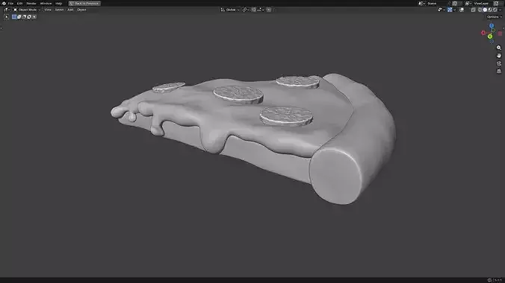
Task: Expand the gizmo settings arrow
Action: (454, 10)
